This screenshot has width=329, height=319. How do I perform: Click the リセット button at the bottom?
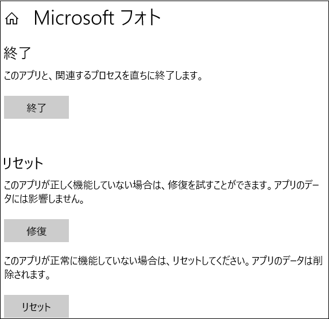[x=37, y=306]
